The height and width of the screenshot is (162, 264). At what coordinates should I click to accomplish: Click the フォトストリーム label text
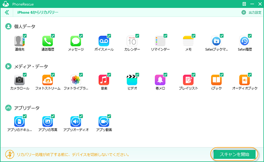[x=48, y=88]
